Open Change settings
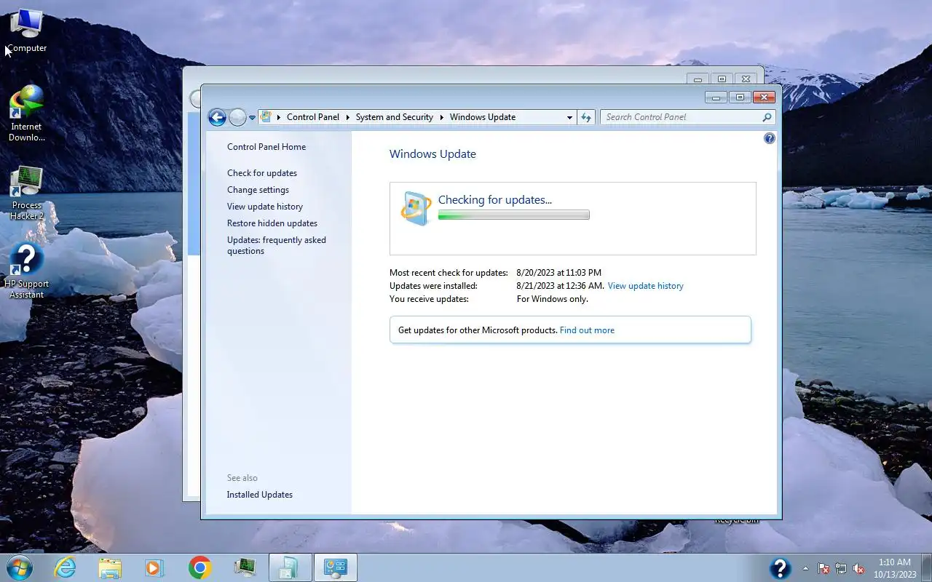The width and height of the screenshot is (932, 582). 258,190
